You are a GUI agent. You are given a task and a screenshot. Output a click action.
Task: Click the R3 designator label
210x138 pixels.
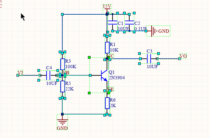pos(68,61)
